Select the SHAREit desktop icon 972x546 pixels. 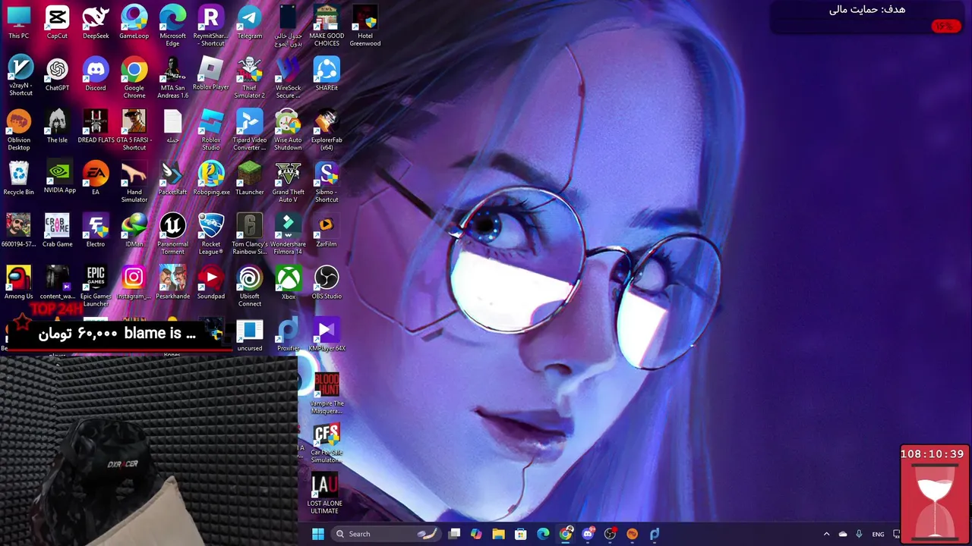[327, 74]
